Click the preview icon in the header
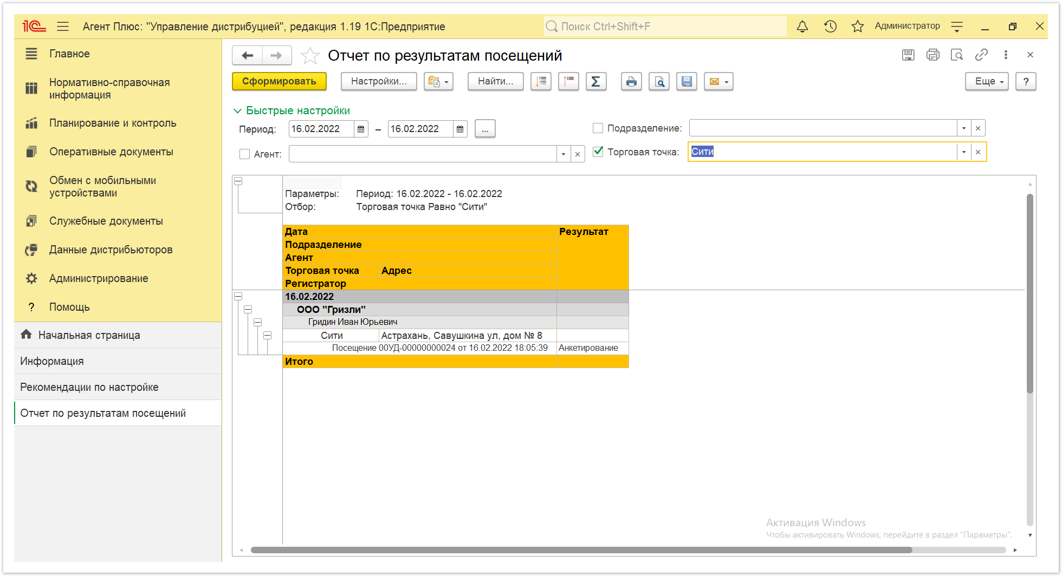1062x576 pixels. pos(957,55)
